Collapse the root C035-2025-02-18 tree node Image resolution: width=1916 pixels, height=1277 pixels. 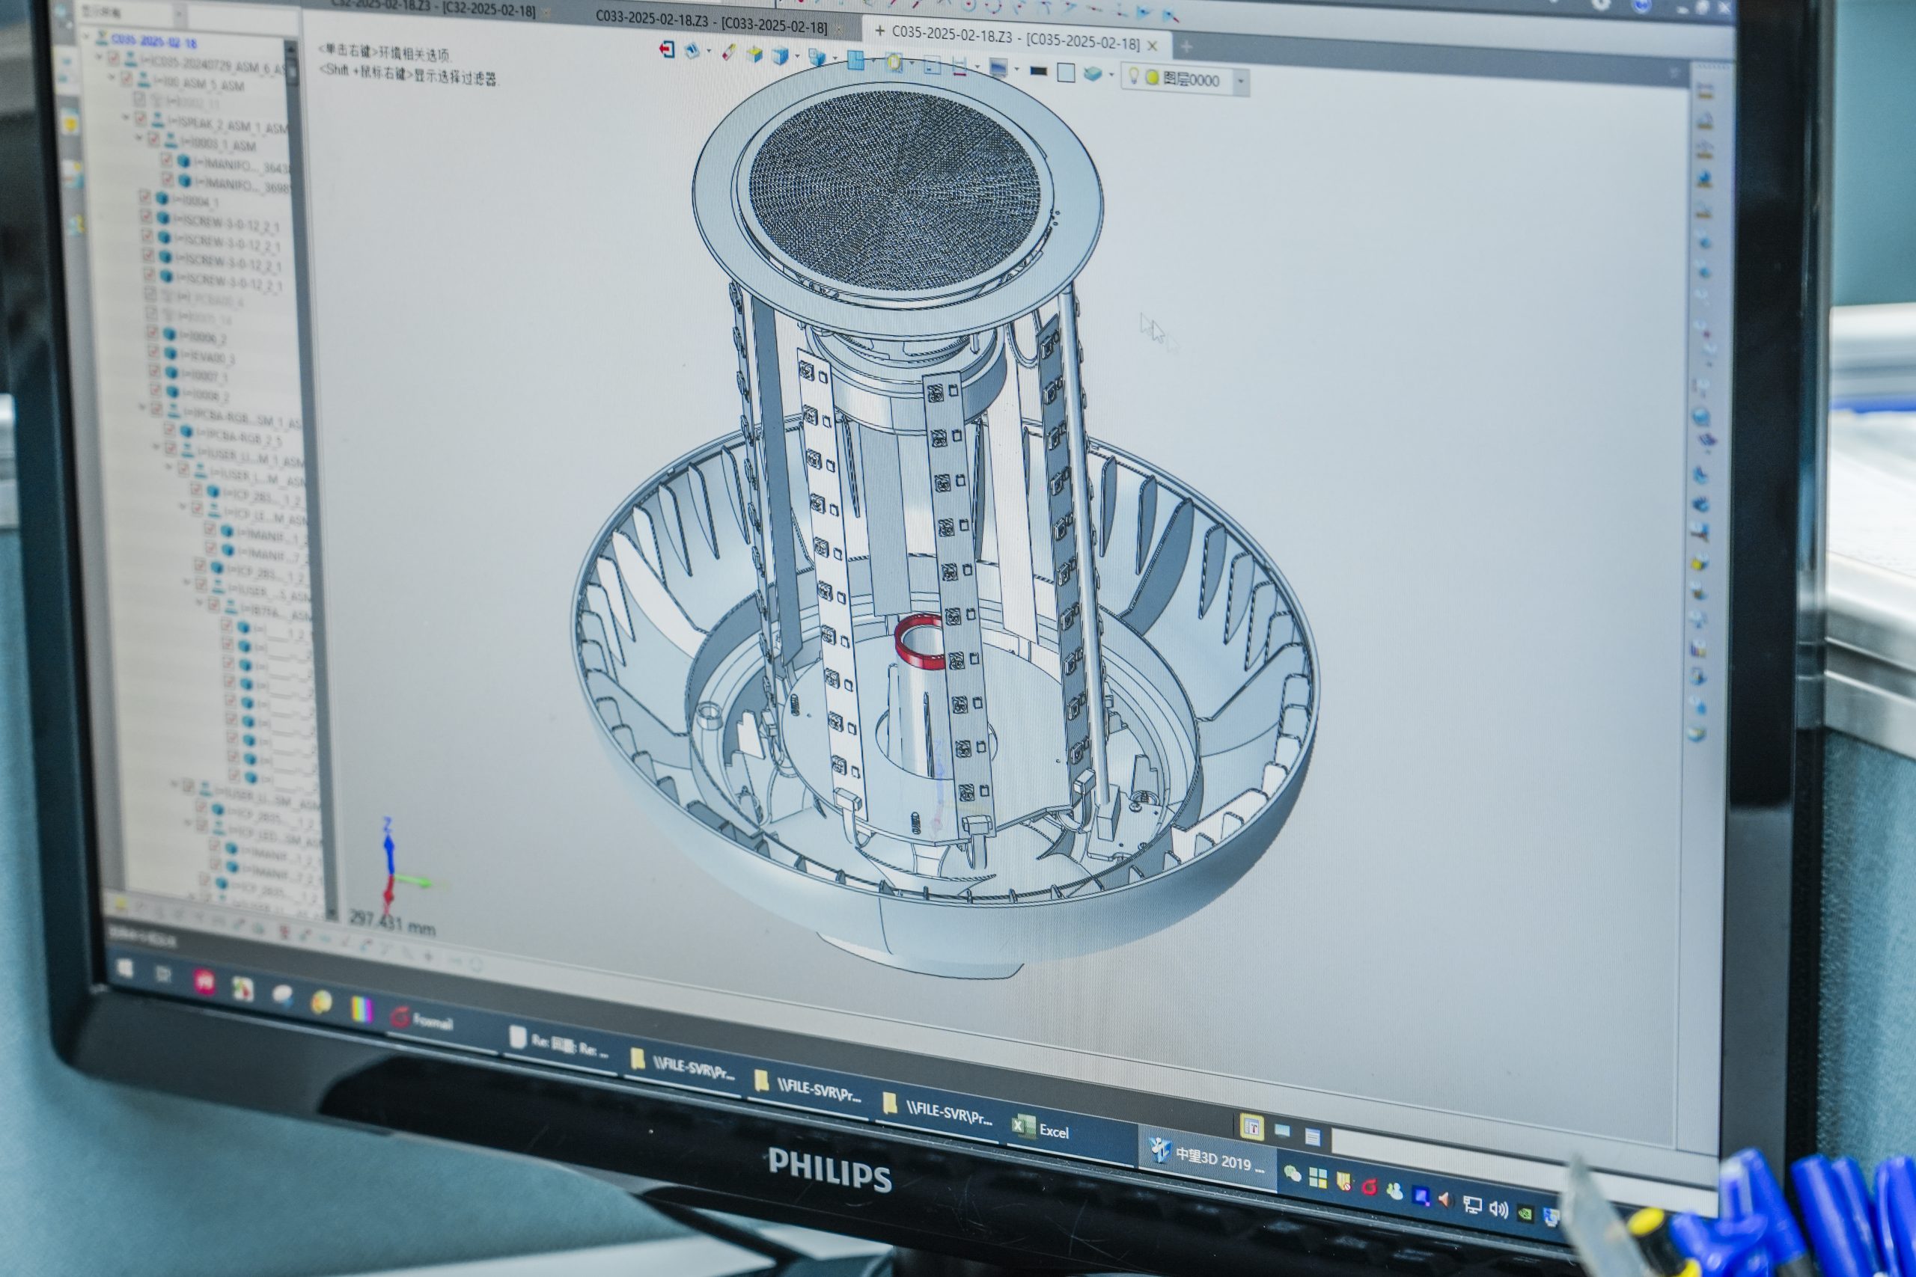pos(86,36)
